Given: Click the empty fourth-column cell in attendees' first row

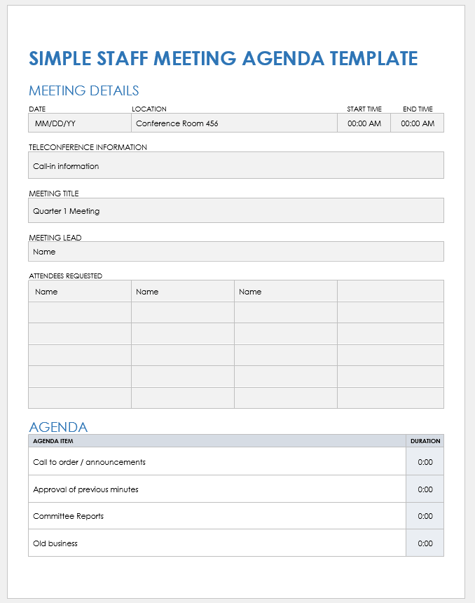Looking at the screenshot, I should click(x=390, y=292).
